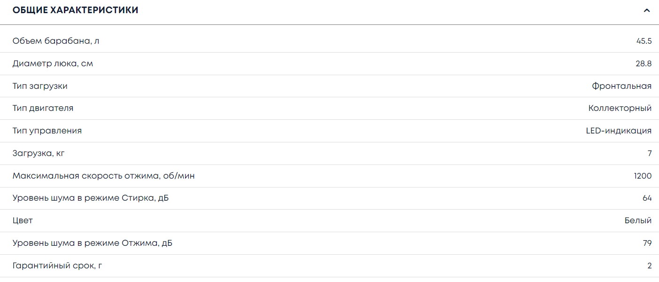Click the ОБЩИЕ ХАРАКТЕРИСТИКИ section heading

click(76, 10)
